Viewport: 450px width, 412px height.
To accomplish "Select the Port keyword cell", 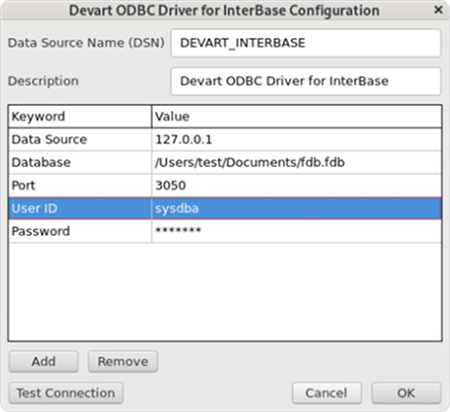I will tap(80, 186).
